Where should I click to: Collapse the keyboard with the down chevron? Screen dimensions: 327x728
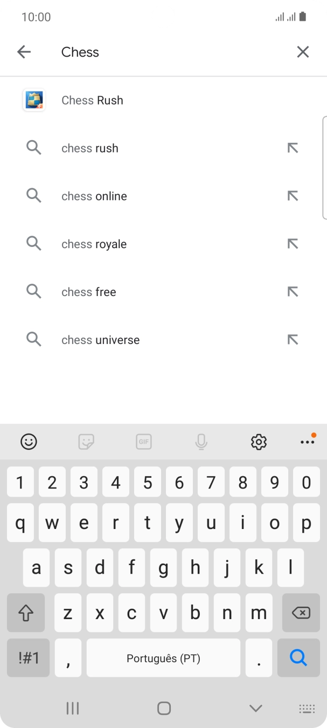click(256, 708)
